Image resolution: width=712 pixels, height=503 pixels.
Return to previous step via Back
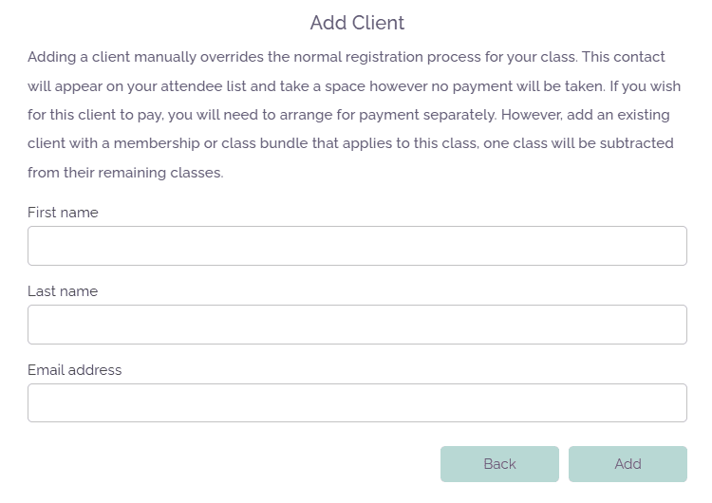499,464
